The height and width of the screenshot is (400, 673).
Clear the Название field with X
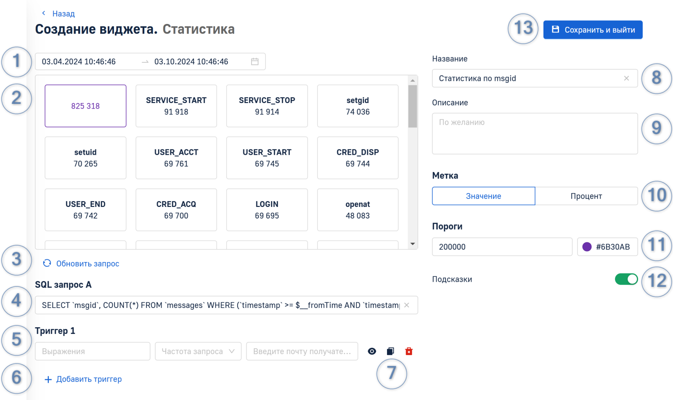coord(626,78)
